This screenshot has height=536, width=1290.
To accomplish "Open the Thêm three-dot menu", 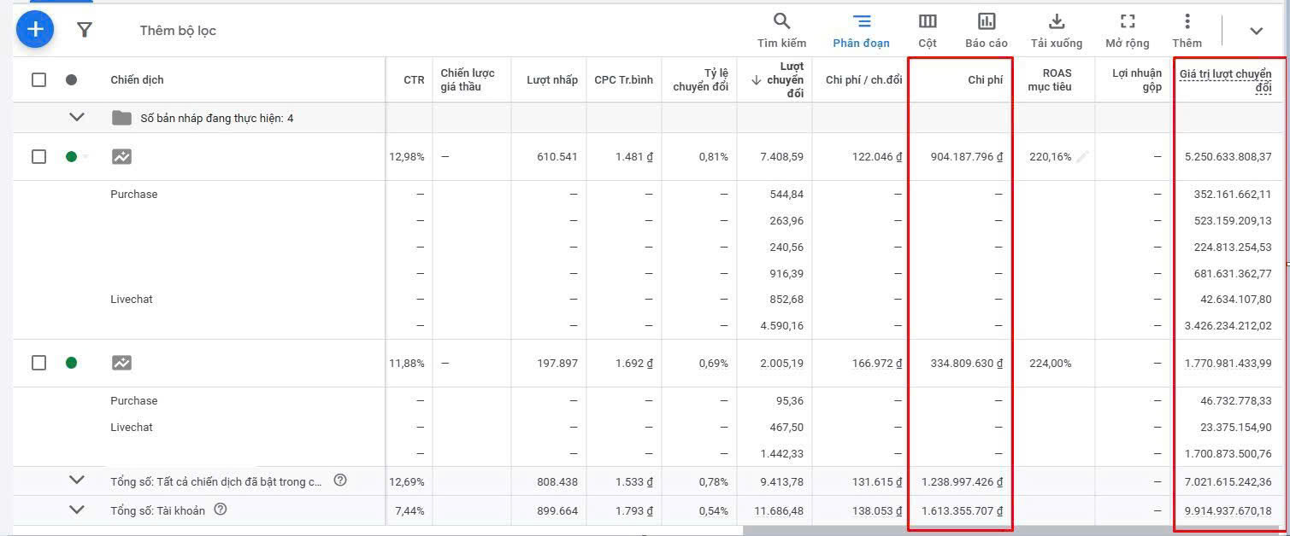I will coord(1187,30).
